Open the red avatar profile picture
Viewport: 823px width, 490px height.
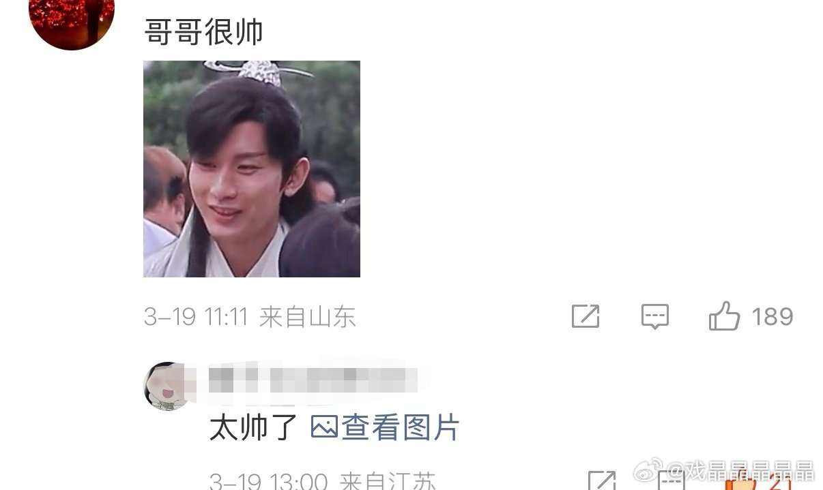(x=72, y=18)
